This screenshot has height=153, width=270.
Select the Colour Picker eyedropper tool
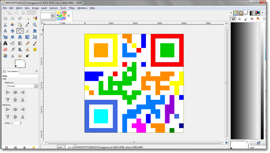click(27, 25)
